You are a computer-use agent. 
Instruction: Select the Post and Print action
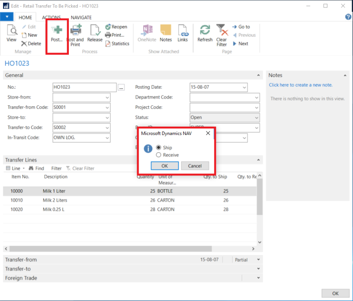coord(75,35)
